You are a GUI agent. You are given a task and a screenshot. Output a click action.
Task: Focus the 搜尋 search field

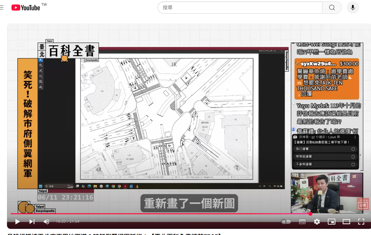point(240,8)
